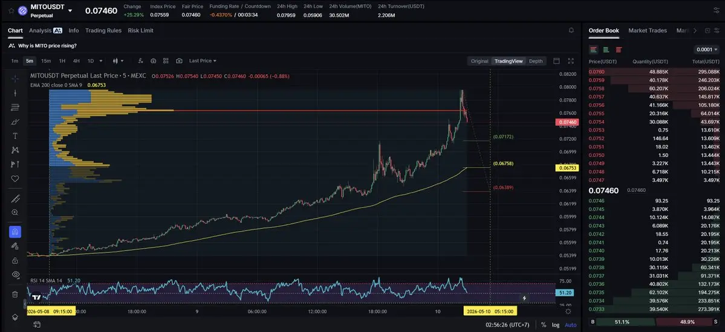This screenshot has height=332, width=725.
Task: Select the ruler measure tool
Action: (15, 199)
